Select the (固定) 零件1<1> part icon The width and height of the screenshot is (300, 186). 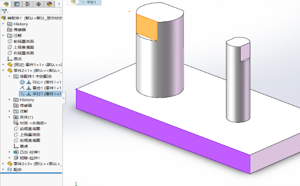(x=10, y=65)
